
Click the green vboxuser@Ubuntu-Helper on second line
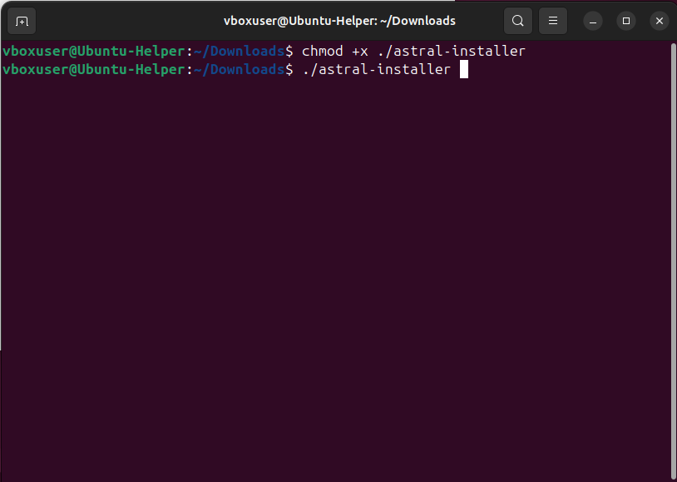coord(94,69)
